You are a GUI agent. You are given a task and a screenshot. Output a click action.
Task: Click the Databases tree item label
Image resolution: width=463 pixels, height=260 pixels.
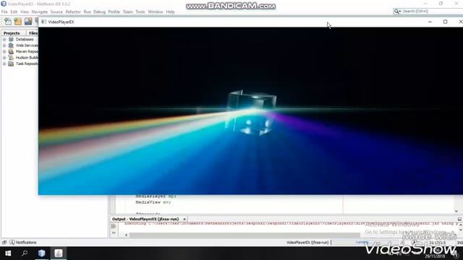coord(25,39)
